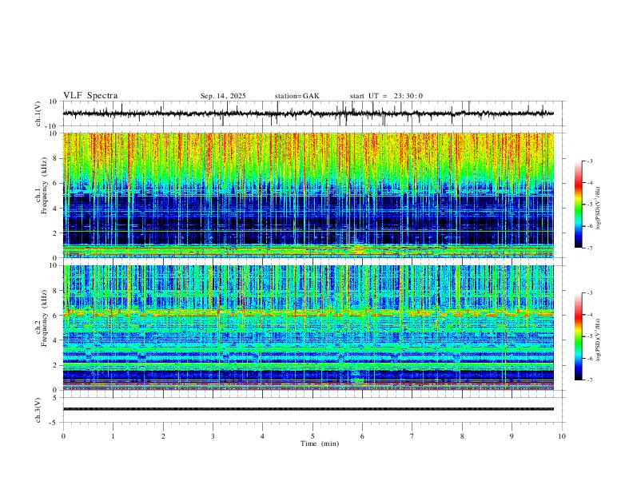Viewport: 633px width, 489px height.
Task: Click the ch.1 waveform trace in top panel
Action: pyautogui.click(x=309, y=113)
